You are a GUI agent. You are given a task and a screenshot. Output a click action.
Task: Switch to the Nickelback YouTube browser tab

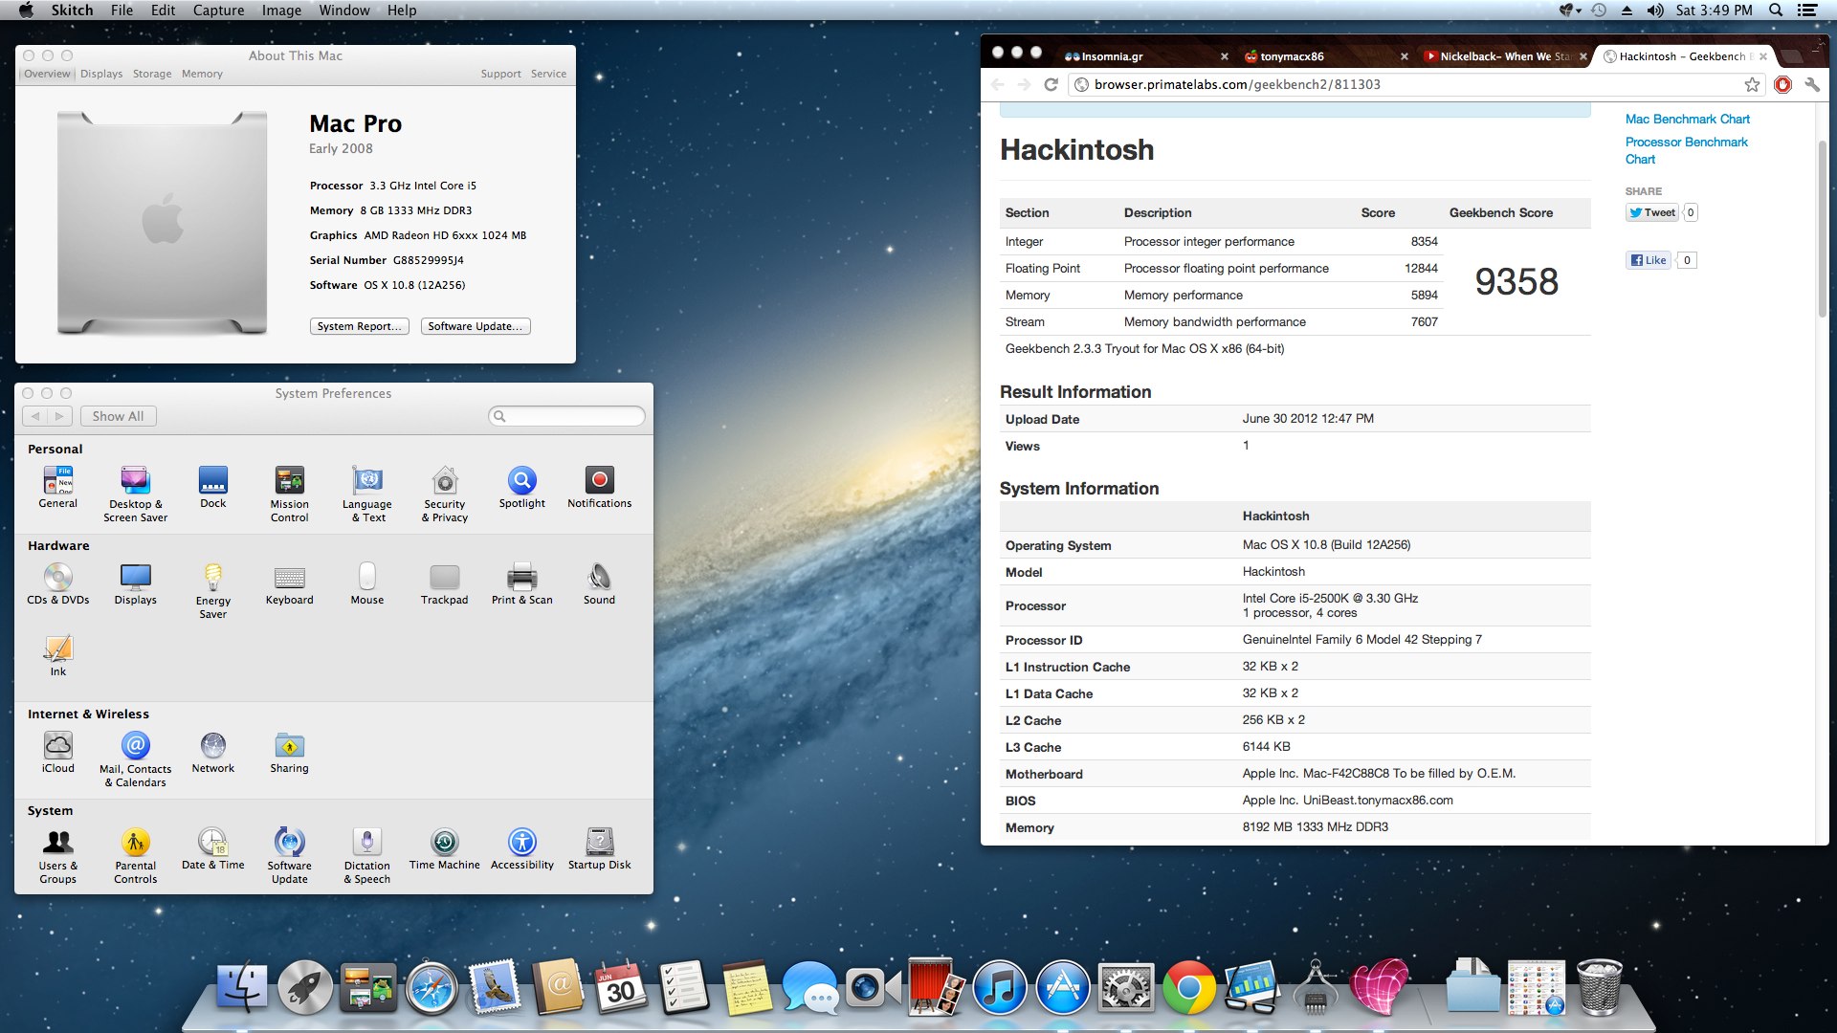pyautogui.click(x=1505, y=56)
